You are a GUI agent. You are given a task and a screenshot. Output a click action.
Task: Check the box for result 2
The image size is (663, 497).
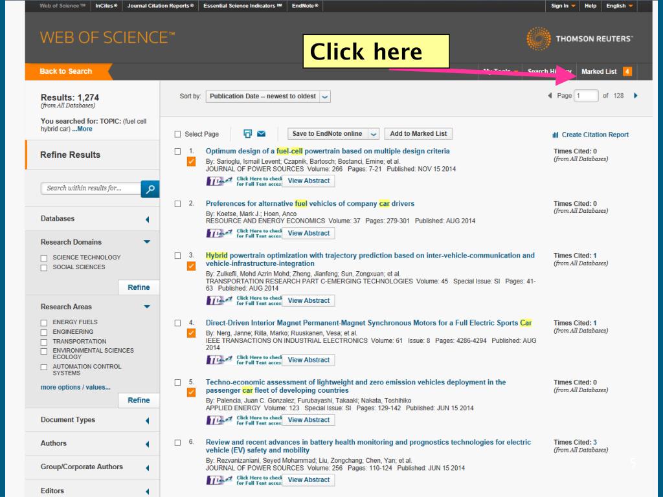177,204
